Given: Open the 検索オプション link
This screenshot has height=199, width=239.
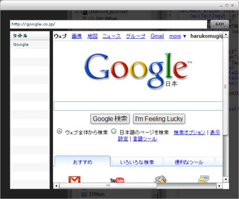Looking at the screenshot, I should click(x=190, y=133).
